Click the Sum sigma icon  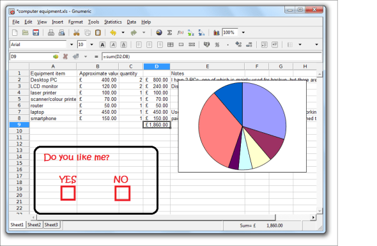click(169, 33)
